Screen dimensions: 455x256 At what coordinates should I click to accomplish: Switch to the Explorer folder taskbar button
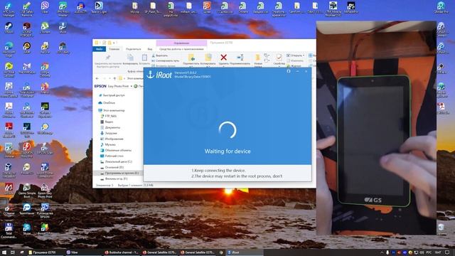[x=45, y=252]
